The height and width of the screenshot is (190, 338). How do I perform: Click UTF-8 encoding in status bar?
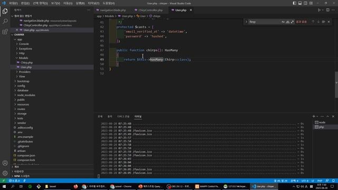click(x=305, y=180)
